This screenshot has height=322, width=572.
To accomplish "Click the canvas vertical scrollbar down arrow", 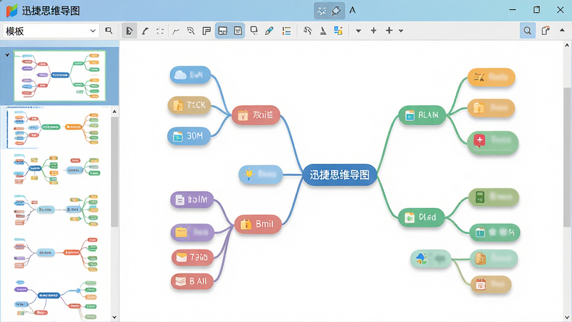I will click(x=567, y=318).
